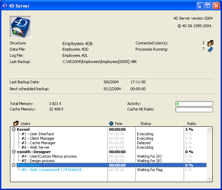
Task: Click the 4D title bar icon
Action: click(x=5, y=6)
